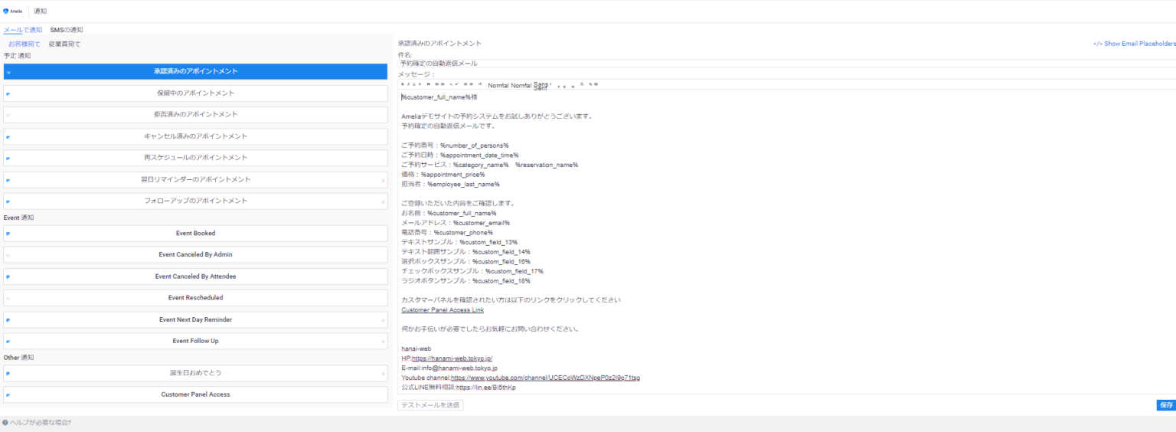
Task: Click the 保存 save button
Action: coord(1166,405)
